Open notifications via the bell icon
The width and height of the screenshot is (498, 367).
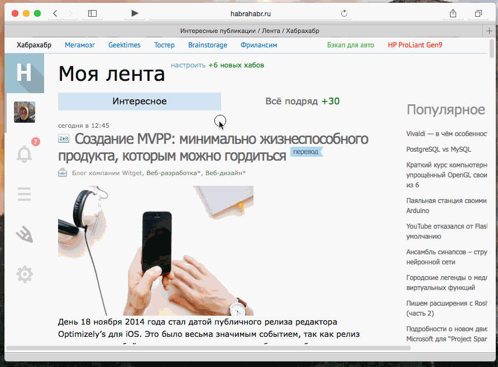24,154
